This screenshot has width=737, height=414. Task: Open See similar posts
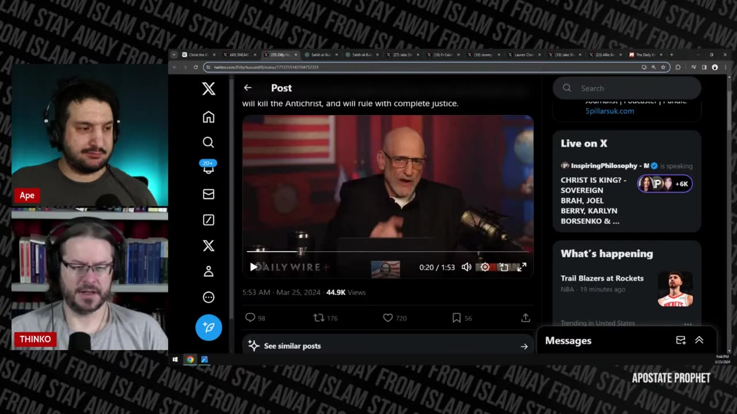click(388, 346)
